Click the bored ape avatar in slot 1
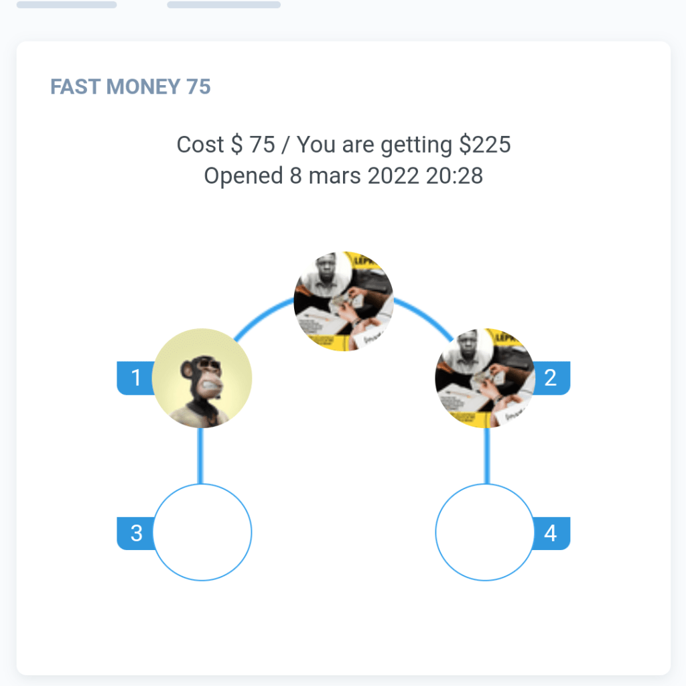Viewport: 686px width, 686px height. [202, 378]
